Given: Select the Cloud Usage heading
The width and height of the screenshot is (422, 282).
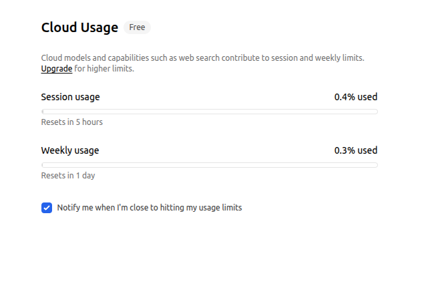Looking at the screenshot, I should [79, 27].
